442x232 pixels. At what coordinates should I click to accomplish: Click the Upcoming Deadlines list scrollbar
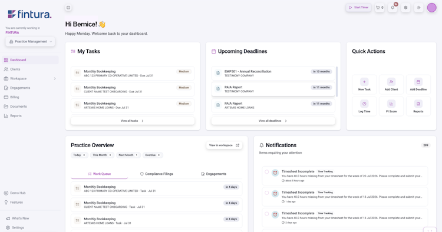[x=337, y=82]
